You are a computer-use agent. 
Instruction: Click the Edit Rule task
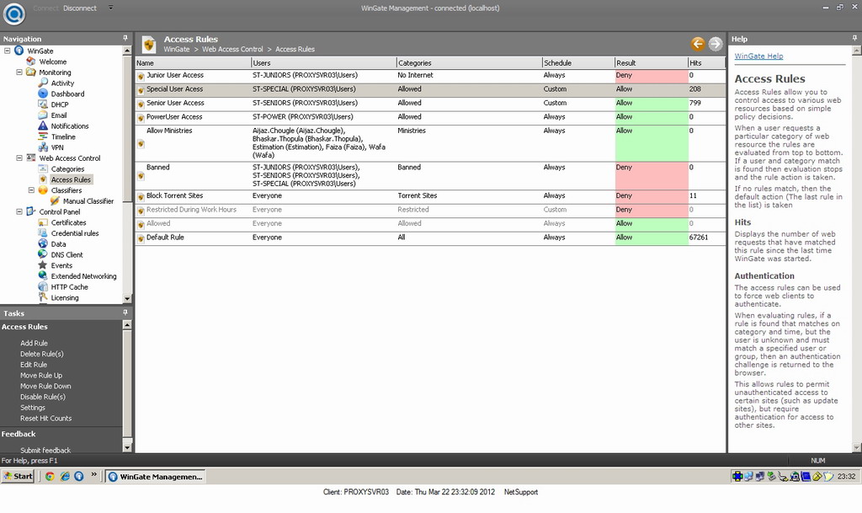[34, 365]
